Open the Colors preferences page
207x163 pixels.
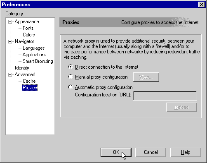pyautogui.click(x=29, y=35)
